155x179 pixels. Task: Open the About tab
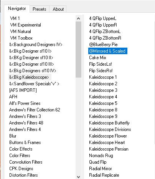(58, 9)
